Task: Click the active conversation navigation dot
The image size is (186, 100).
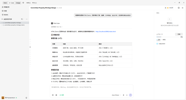Action: coord(30,47)
